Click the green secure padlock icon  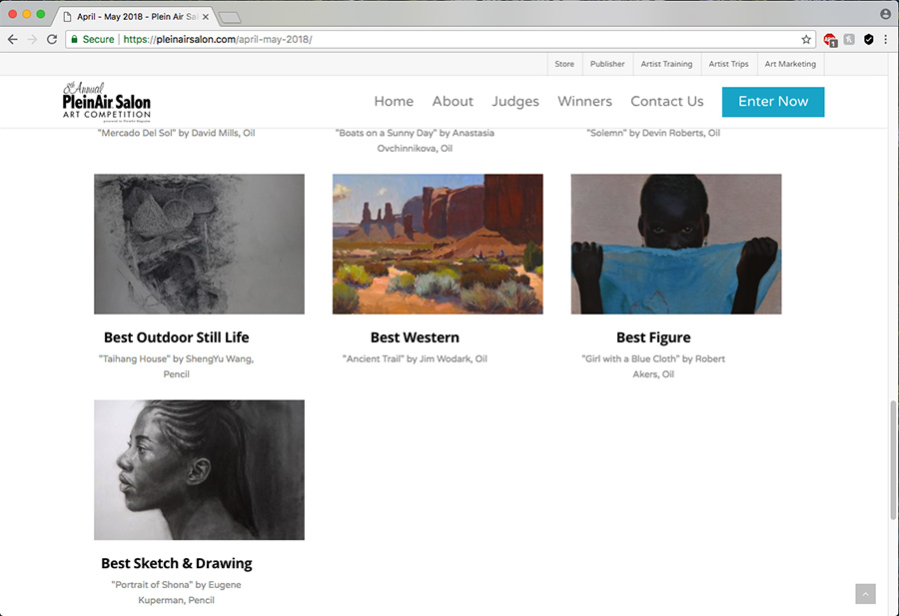[x=74, y=40]
